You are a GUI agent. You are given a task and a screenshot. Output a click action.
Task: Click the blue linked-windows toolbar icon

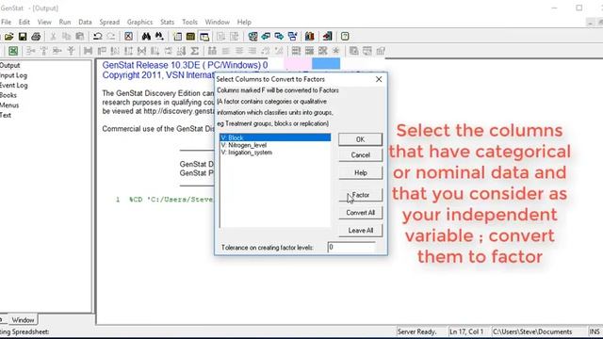click(293, 37)
